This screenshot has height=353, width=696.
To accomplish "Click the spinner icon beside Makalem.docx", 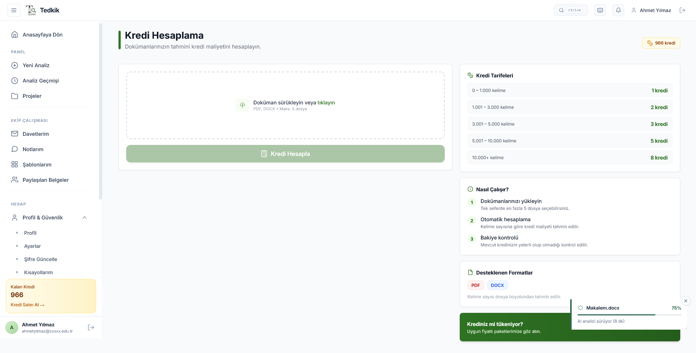I will pos(580,308).
